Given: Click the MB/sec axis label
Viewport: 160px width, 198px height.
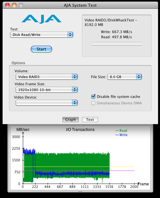Looking at the screenshot, I should pos(23,130).
